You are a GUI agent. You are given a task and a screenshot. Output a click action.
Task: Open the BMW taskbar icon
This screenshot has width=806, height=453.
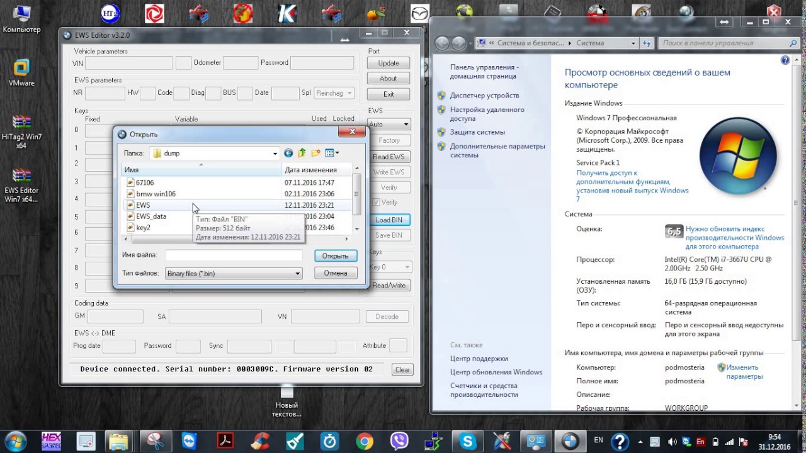click(569, 442)
